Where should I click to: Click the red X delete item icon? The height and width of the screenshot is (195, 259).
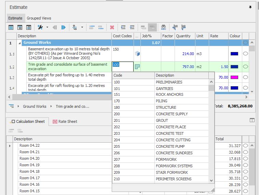112,27
